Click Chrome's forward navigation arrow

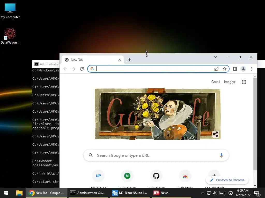click(73, 69)
